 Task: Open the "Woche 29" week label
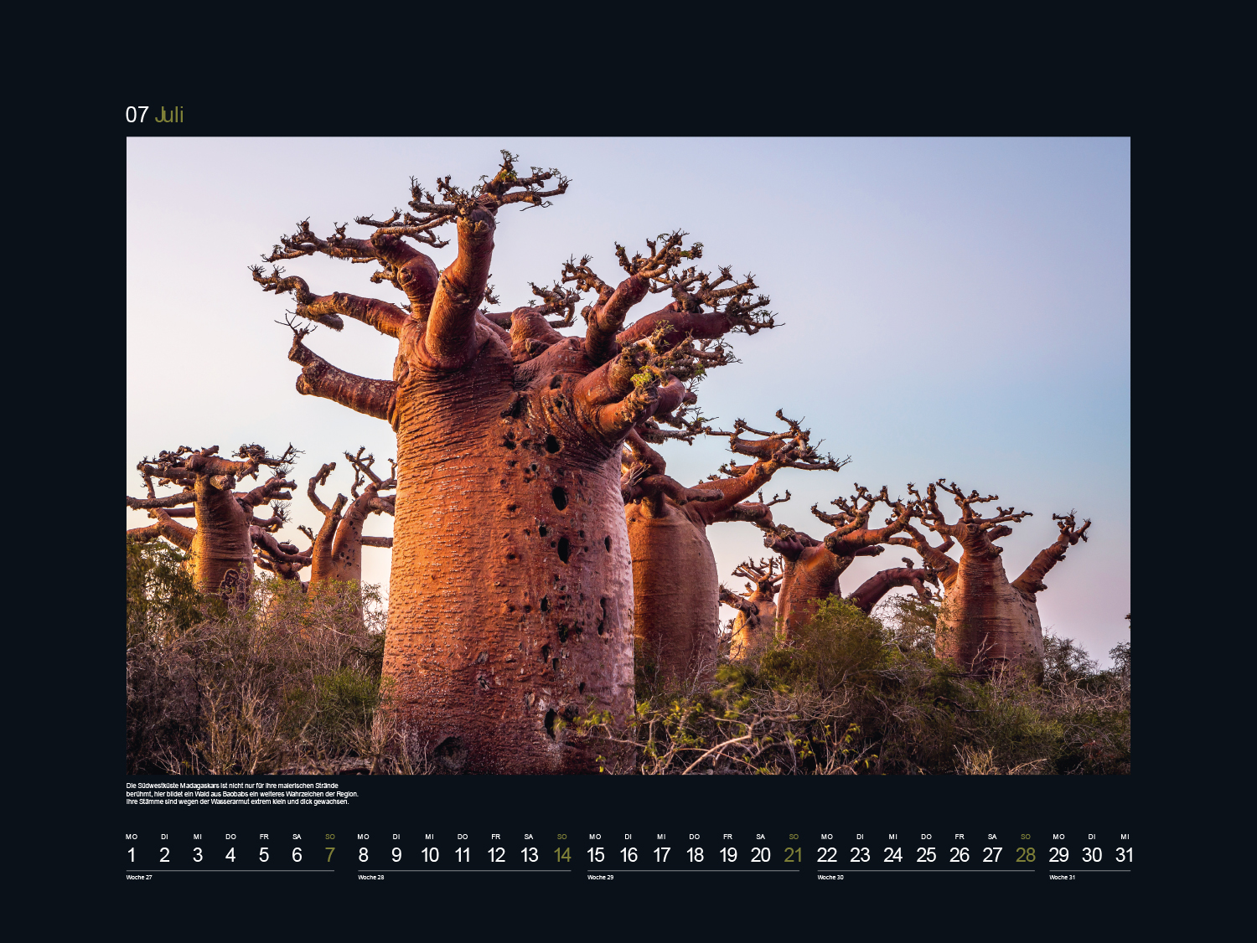click(x=600, y=878)
